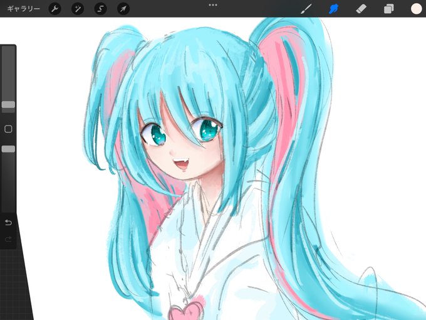The image size is (426, 320).
Task: Open the Layers panel
Action: (x=389, y=9)
